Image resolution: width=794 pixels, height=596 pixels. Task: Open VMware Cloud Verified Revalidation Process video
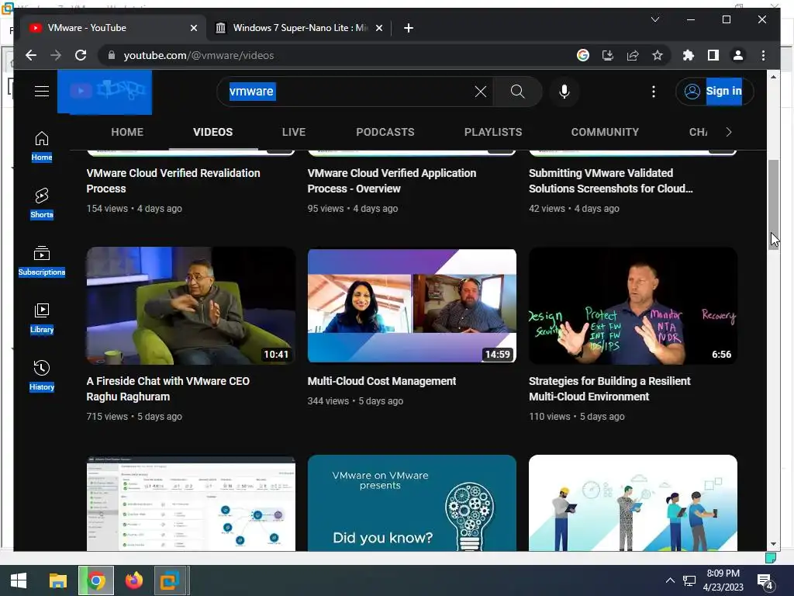click(x=173, y=180)
